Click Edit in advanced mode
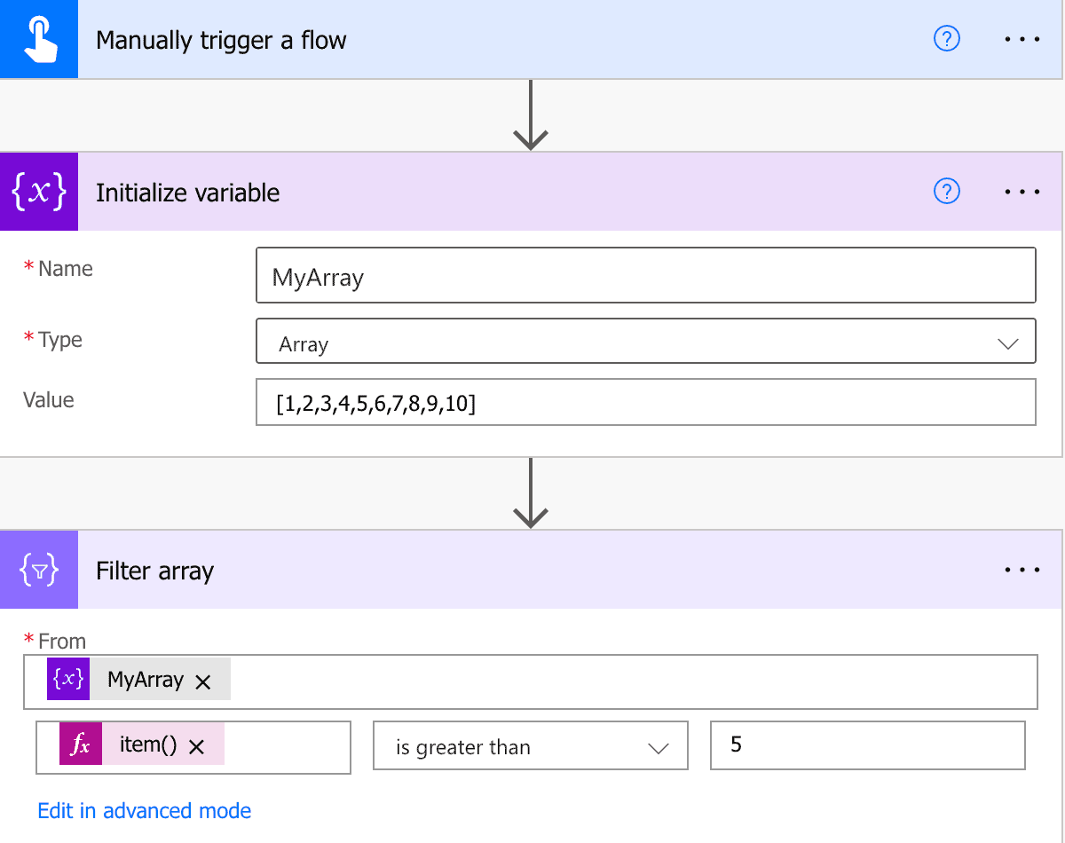The height and width of the screenshot is (843, 1065). [144, 810]
